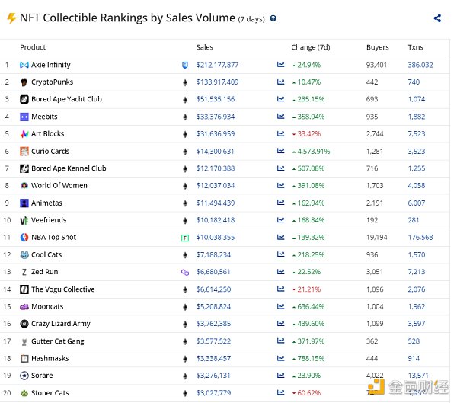Click the Ronin chain icon for Axie Infinity
Image resolution: width=457 pixels, height=403 pixels.
(x=184, y=65)
